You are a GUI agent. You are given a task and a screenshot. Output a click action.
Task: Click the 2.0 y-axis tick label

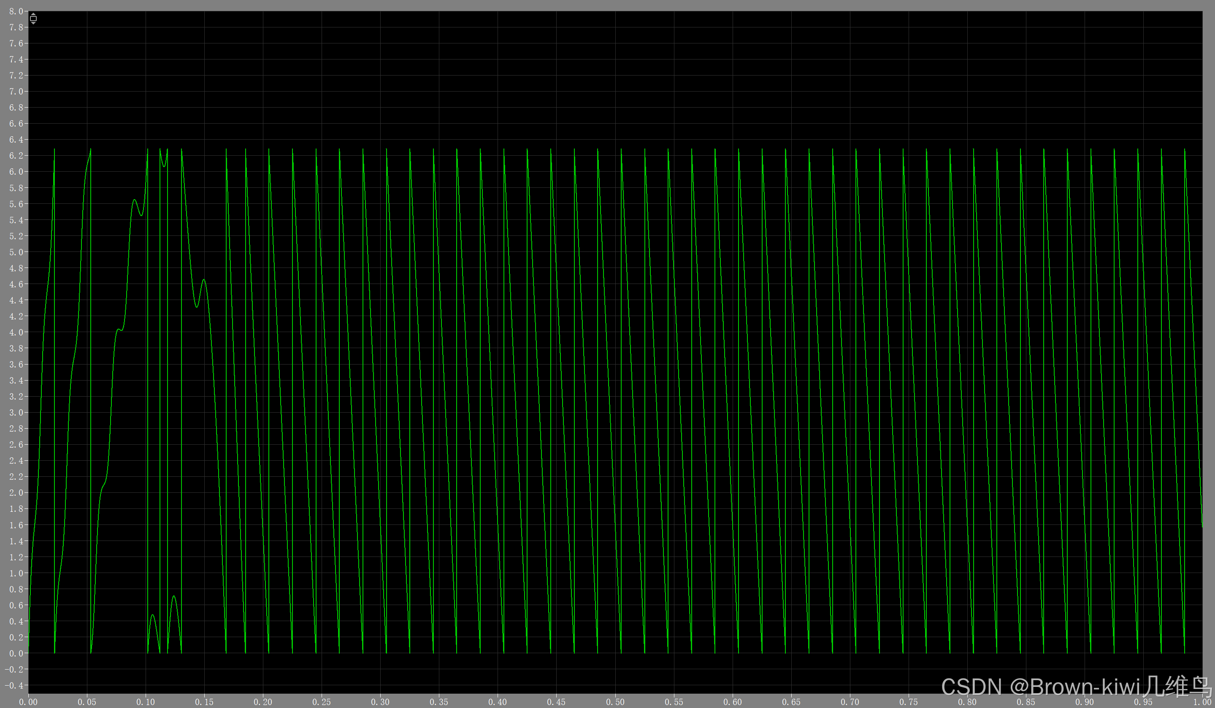(16, 492)
